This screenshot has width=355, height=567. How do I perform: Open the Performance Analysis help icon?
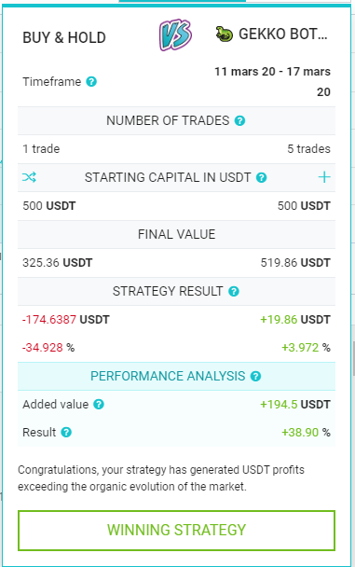pyautogui.click(x=255, y=377)
